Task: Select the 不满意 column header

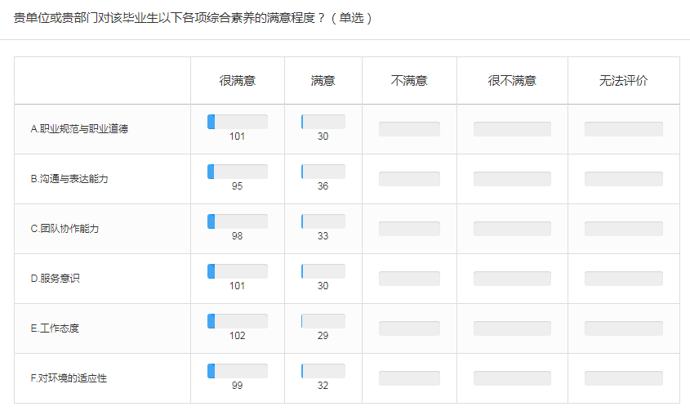Action: point(409,81)
